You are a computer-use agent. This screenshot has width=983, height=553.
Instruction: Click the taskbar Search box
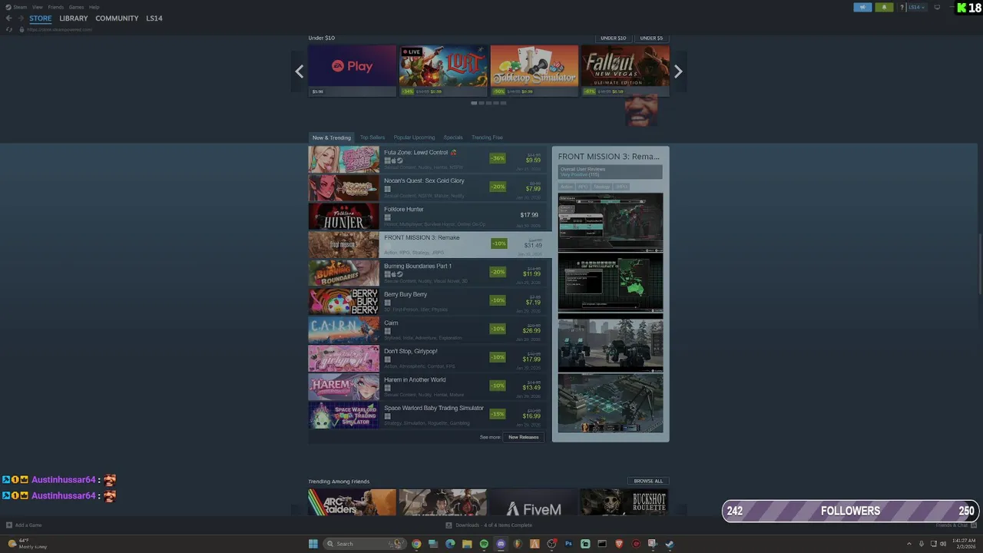(x=364, y=544)
